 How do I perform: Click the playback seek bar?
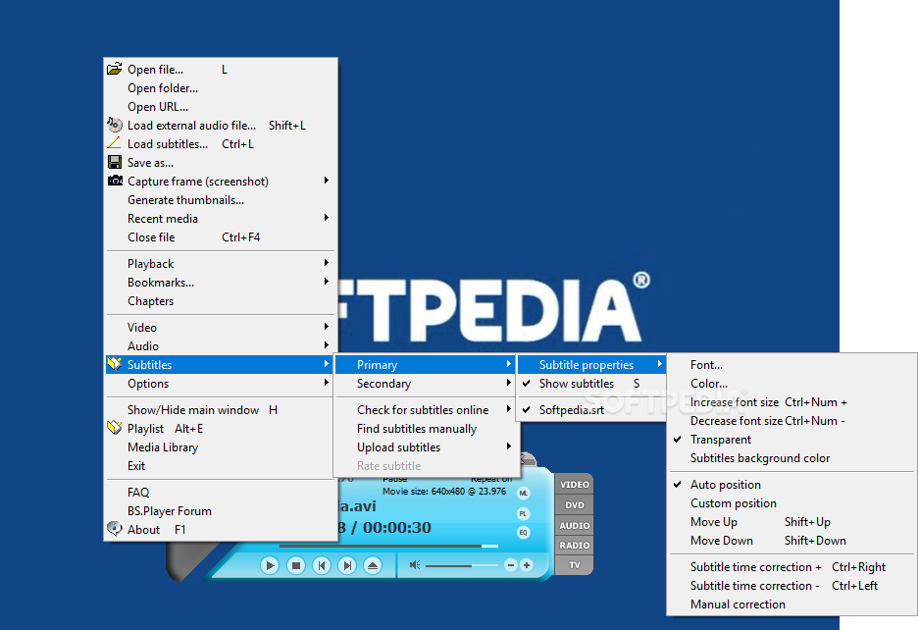[388, 546]
